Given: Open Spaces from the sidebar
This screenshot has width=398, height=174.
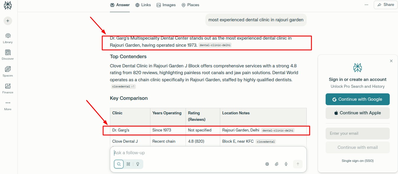Looking at the screenshot, I should (8, 71).
